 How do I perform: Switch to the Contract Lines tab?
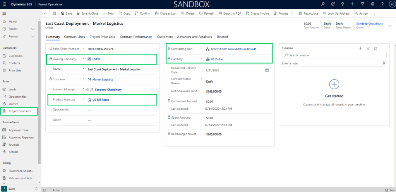point(74,37)
